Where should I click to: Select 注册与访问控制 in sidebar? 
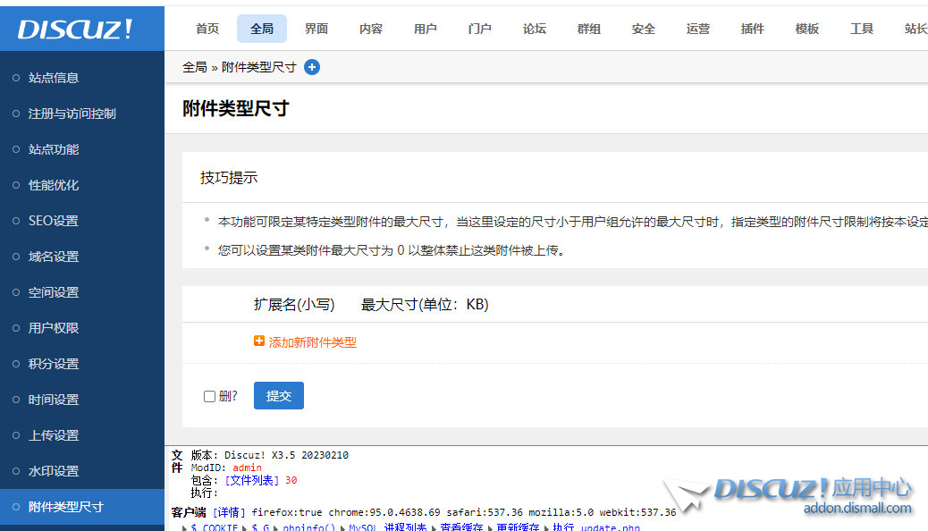coord(72,114)
